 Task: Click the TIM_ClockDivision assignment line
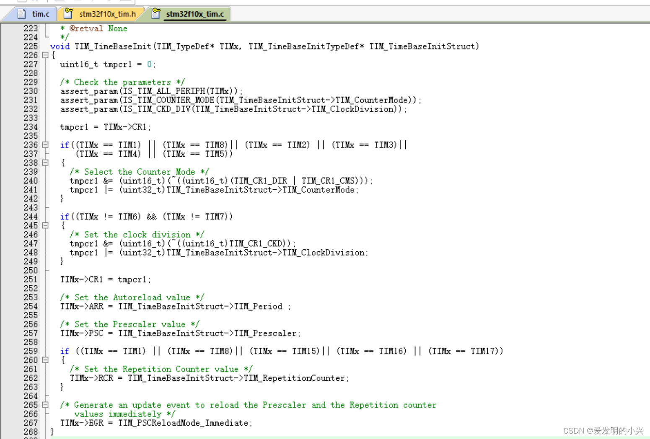(x=219, y=253)
